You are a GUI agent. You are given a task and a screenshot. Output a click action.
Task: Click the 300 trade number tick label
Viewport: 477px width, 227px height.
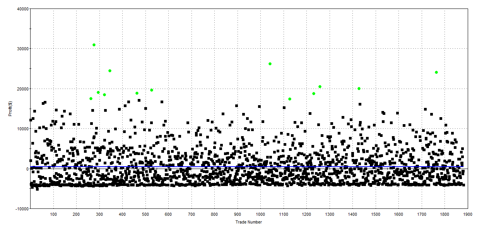pyautogui.click(x=99, y=213)
